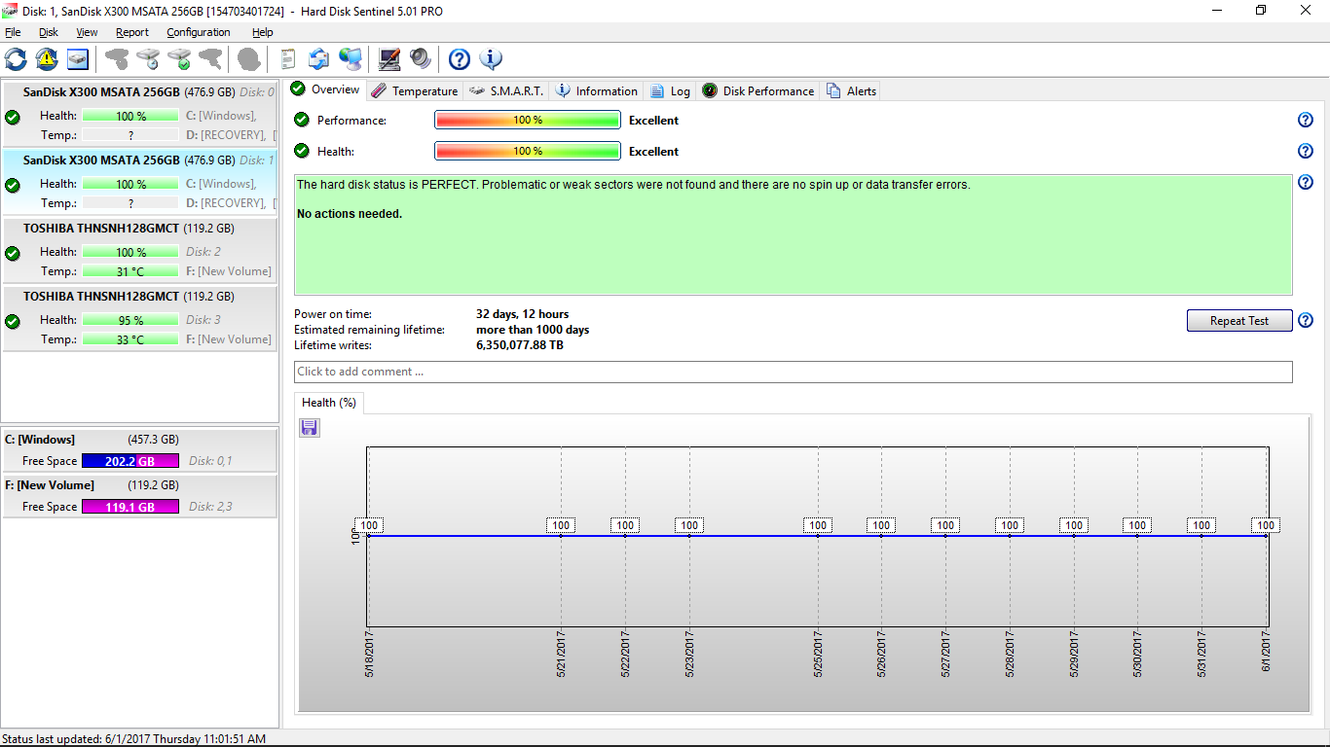Click the 5/25/2017 health graph data point

pyautogui.click(x=818, y=535)
